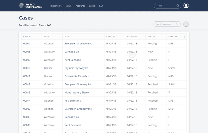
Task: Open the MRBs navigation item
Action: 68,6
